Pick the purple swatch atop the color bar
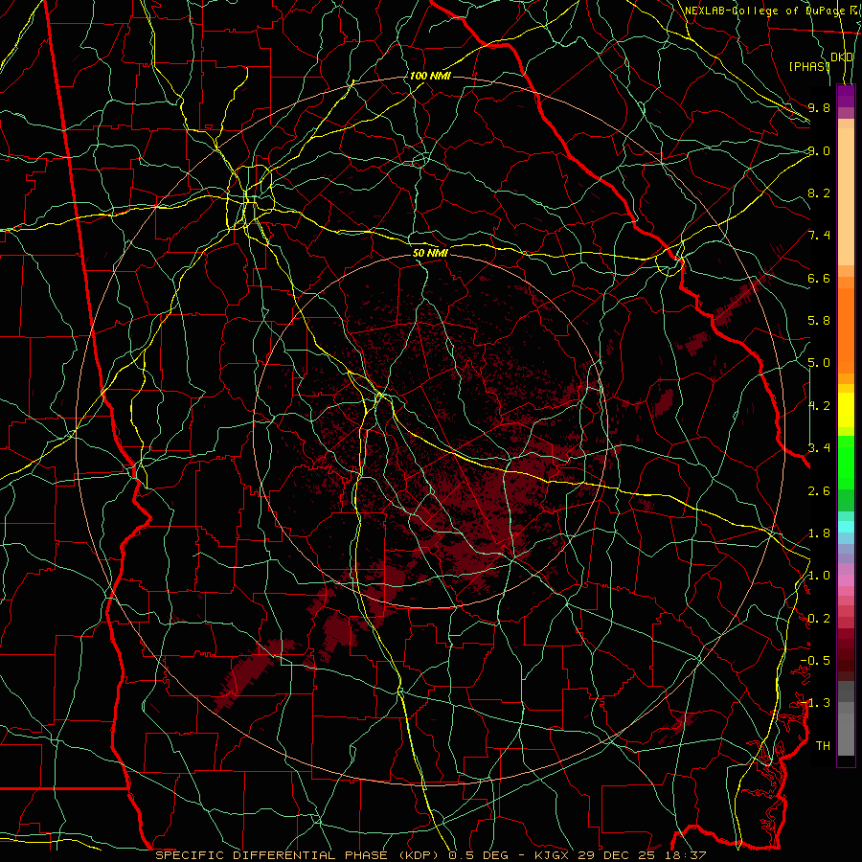Image resolution: width=862 pixels, height=862 pixels. point(846,96)
